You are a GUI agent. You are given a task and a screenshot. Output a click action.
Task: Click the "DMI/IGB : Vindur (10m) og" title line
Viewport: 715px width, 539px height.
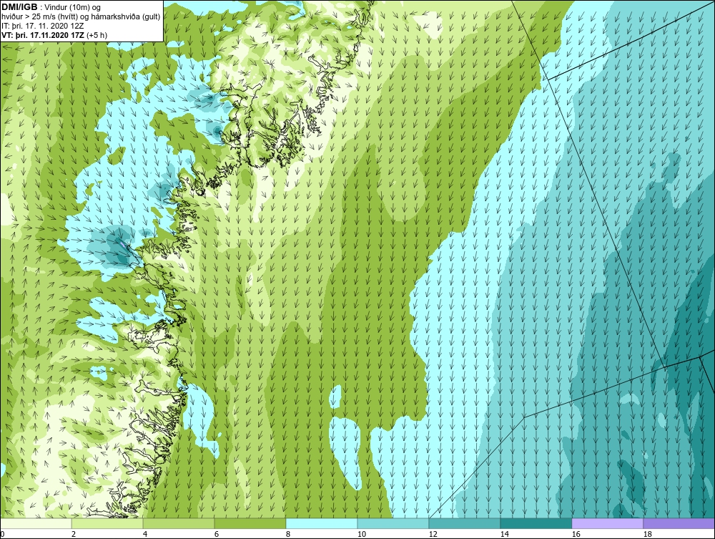(x=51, y=7)
